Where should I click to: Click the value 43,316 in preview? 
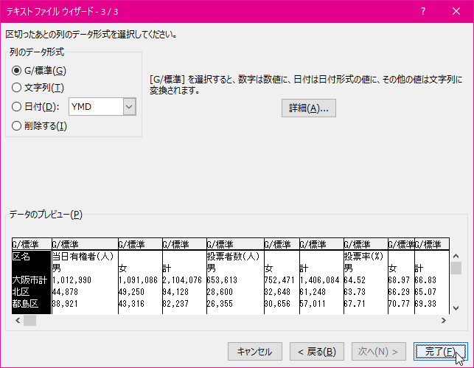click(x=131, y=304)
